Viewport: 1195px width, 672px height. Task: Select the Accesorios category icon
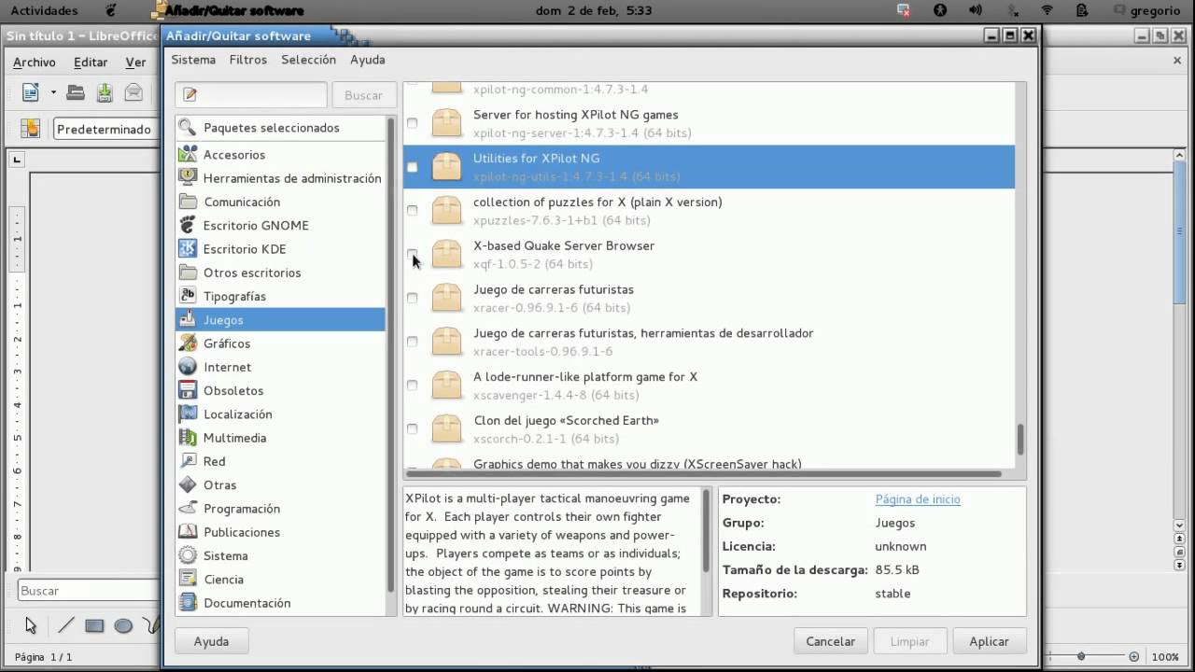188,154
